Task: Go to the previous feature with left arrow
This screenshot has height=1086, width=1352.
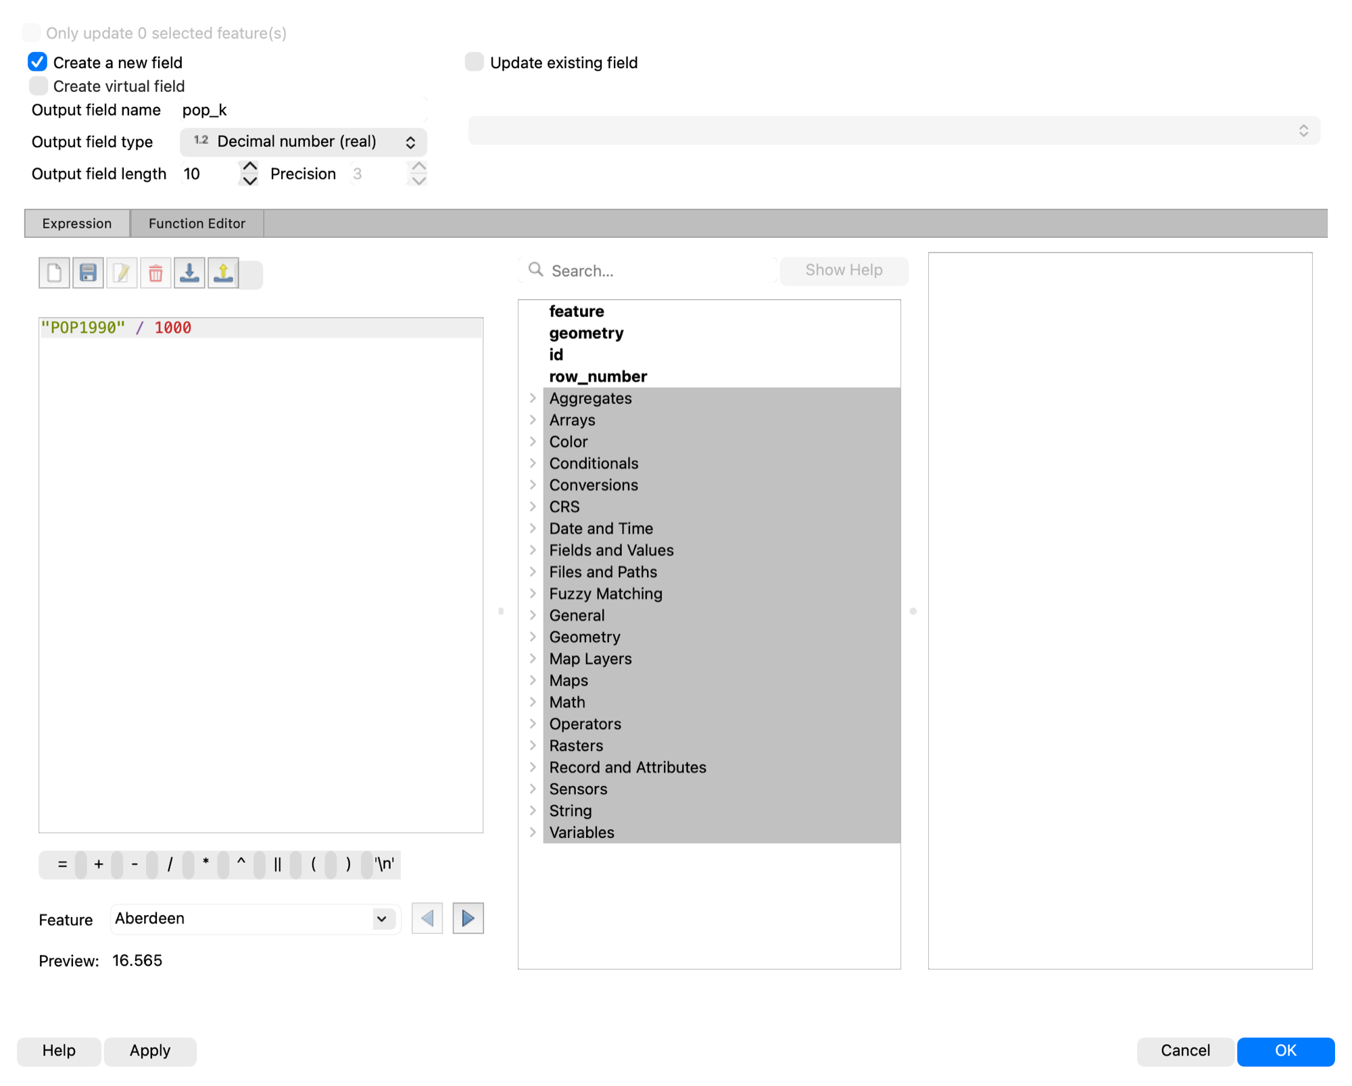Action: click(427, 918)
